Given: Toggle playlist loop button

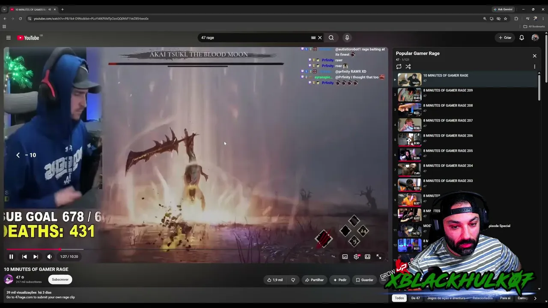Looking at the screenshot, I should [x=399, y=67].
